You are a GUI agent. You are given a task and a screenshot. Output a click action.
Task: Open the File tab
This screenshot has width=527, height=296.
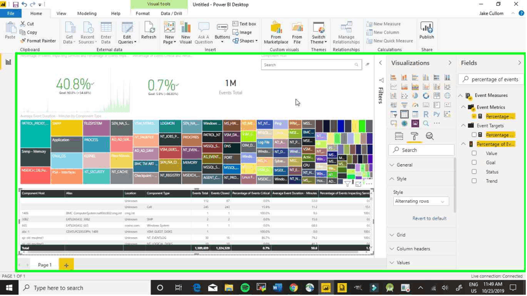click(x=11, y=14)
